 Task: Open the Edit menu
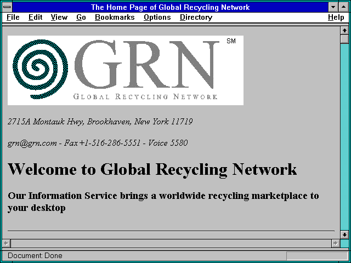pos(35,18)
